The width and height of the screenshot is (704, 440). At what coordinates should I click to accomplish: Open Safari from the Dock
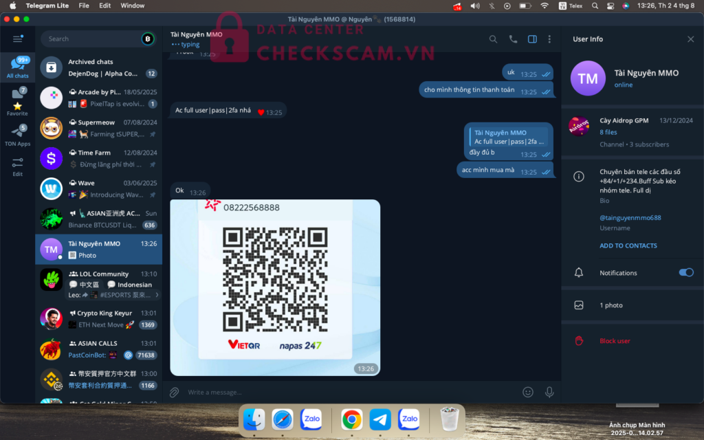coord(283,419)
